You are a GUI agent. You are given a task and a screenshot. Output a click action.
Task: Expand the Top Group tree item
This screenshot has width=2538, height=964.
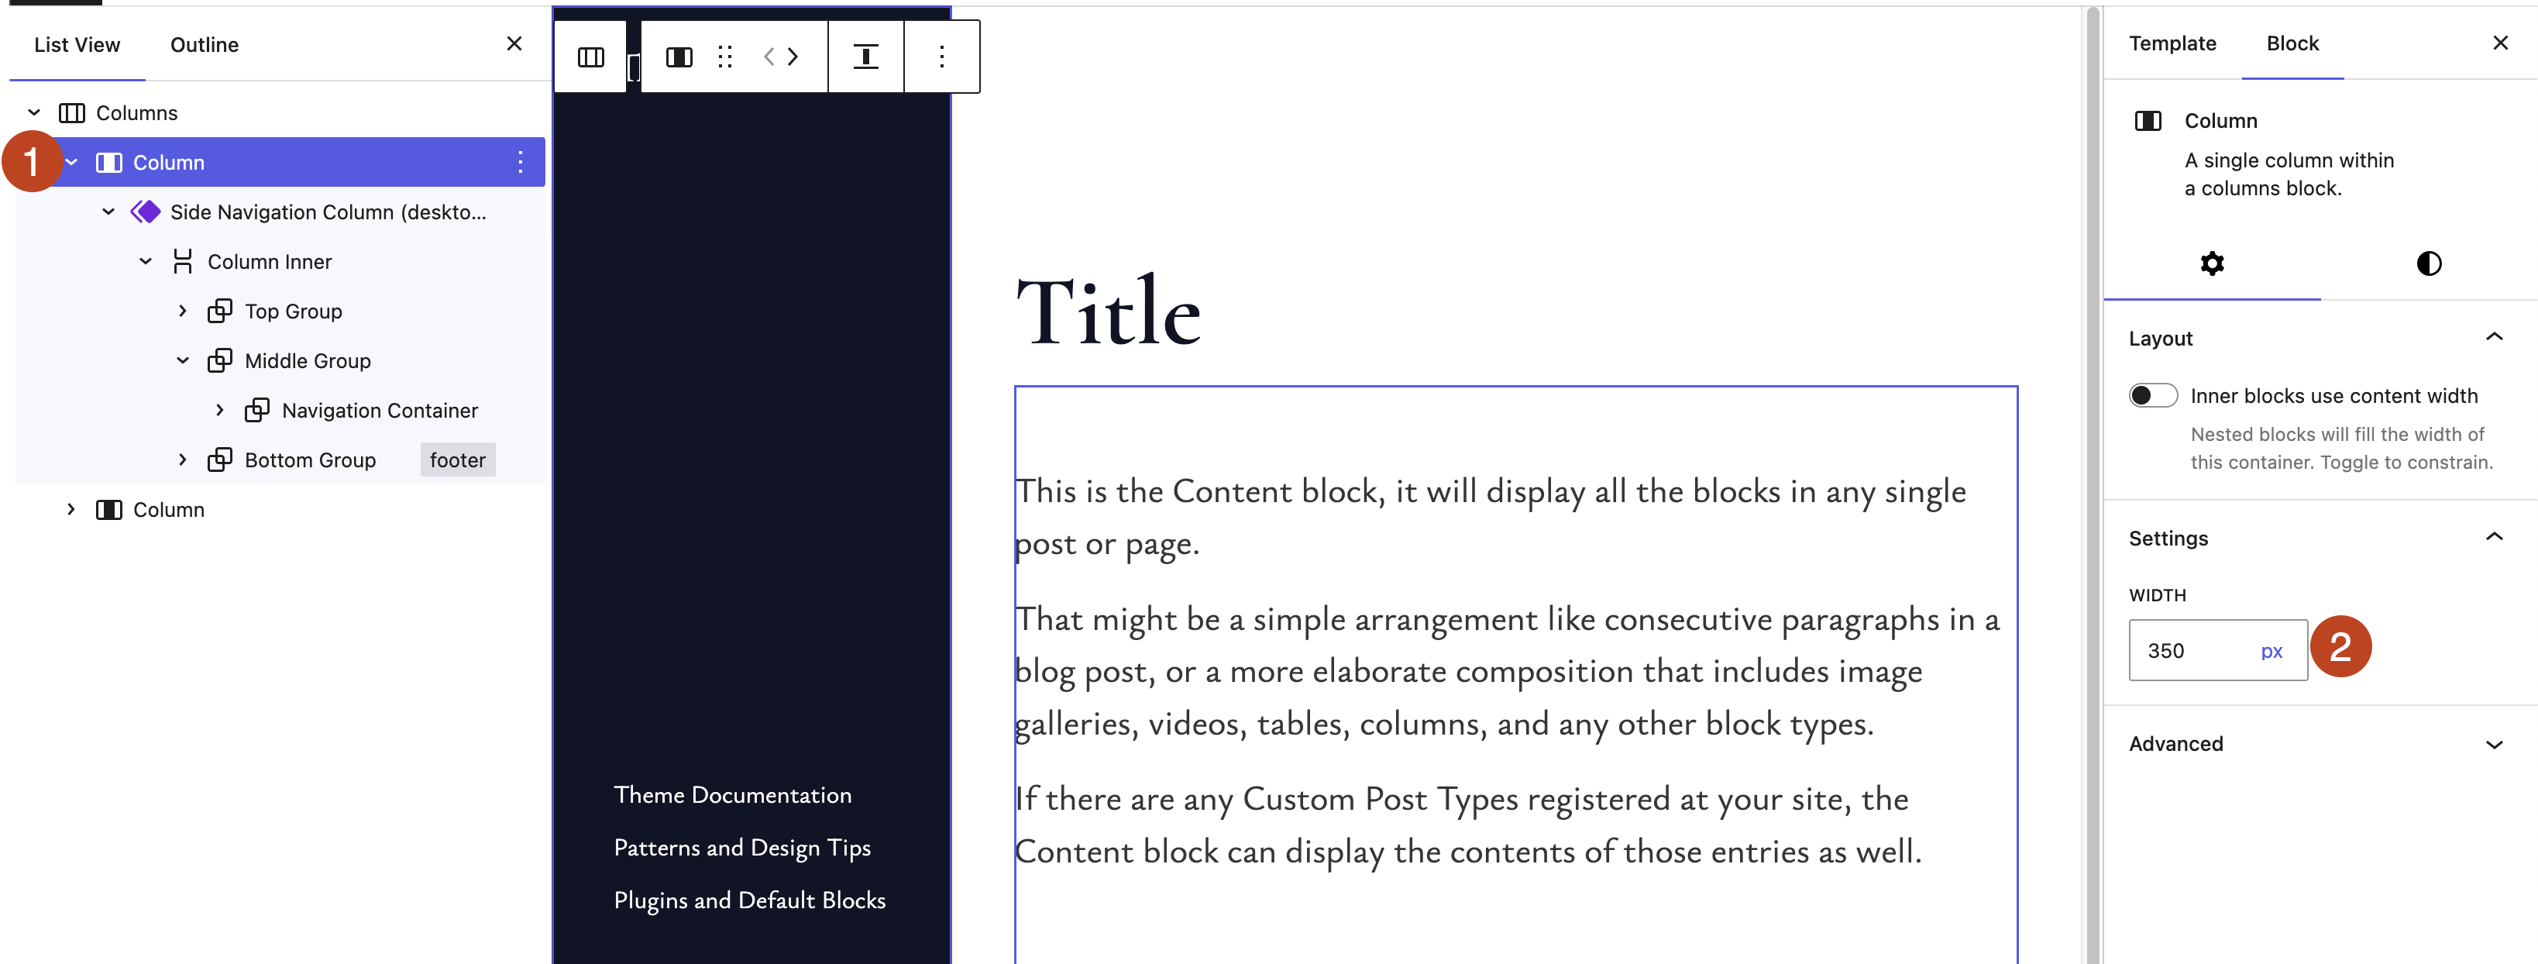[x=182, y=312]
